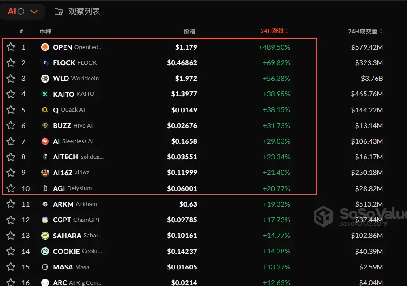Image resolution: width=407 pixels, height=286 pixels.
Task: Click the 价格 column header
Action: click(190, 31)
